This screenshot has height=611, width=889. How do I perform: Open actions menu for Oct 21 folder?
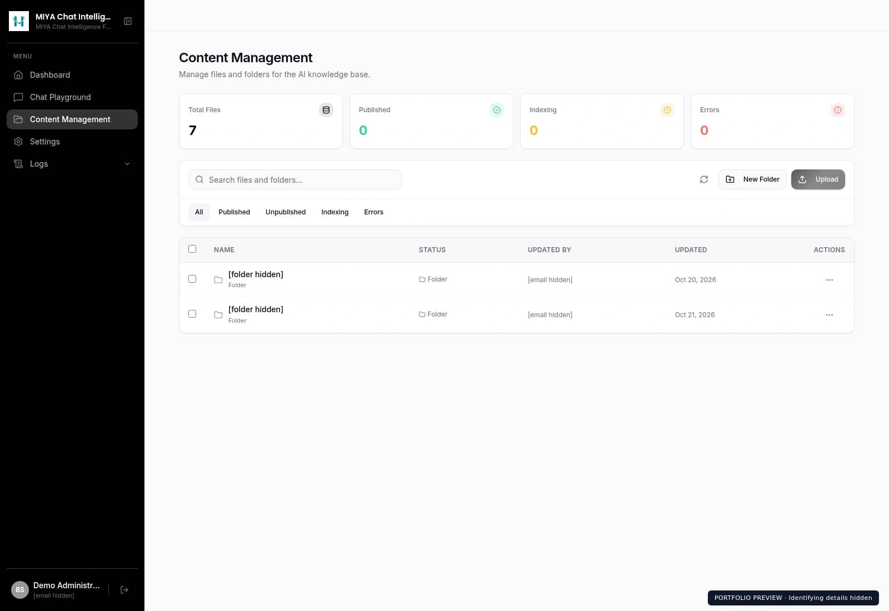tap(830, 315)
